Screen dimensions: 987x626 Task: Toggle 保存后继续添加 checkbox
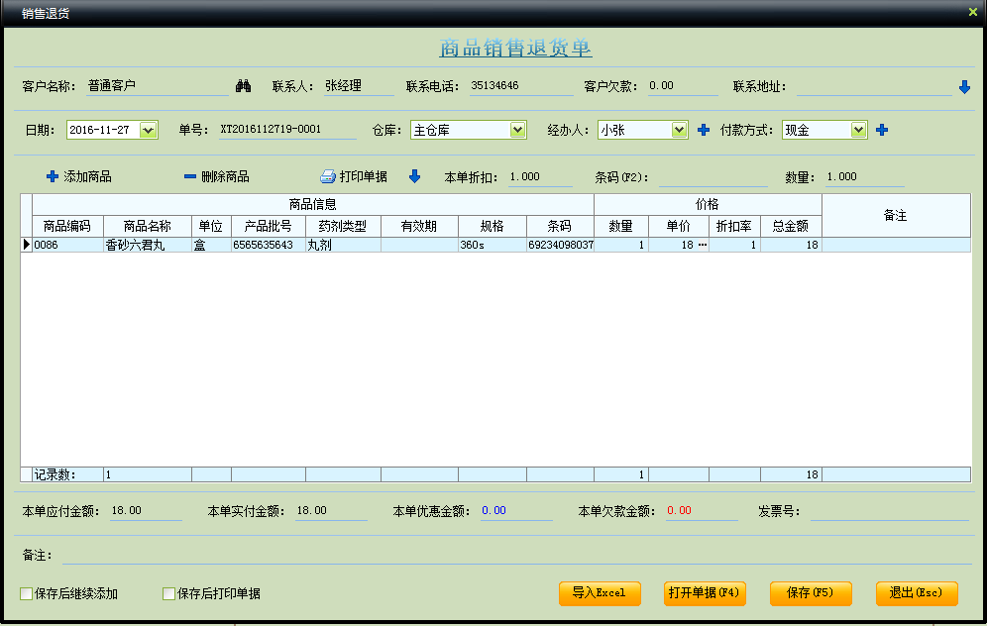click(27, 594)
